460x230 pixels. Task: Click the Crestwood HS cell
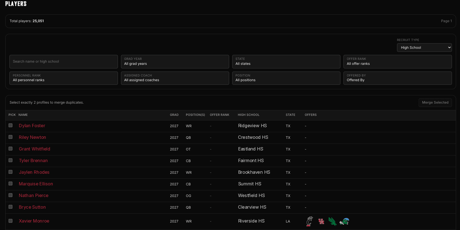[253, 137]
